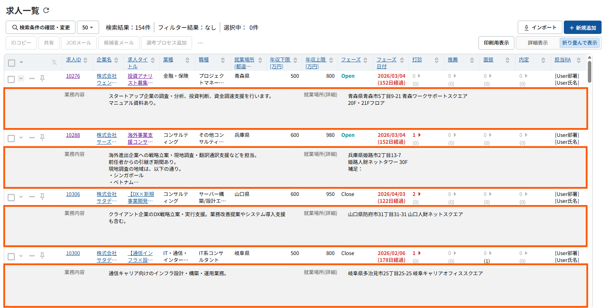Open the more-options dots for row 10306
The image size is (605, 308).
click(x=32, y=197)
